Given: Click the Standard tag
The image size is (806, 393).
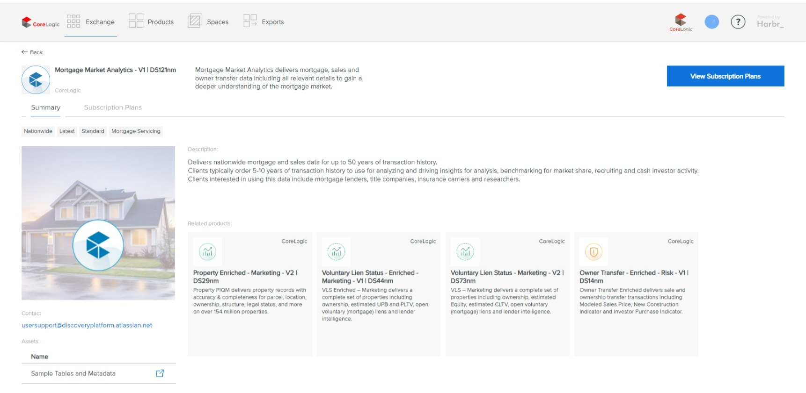Looking at the screenshot, I should [93, 131].
